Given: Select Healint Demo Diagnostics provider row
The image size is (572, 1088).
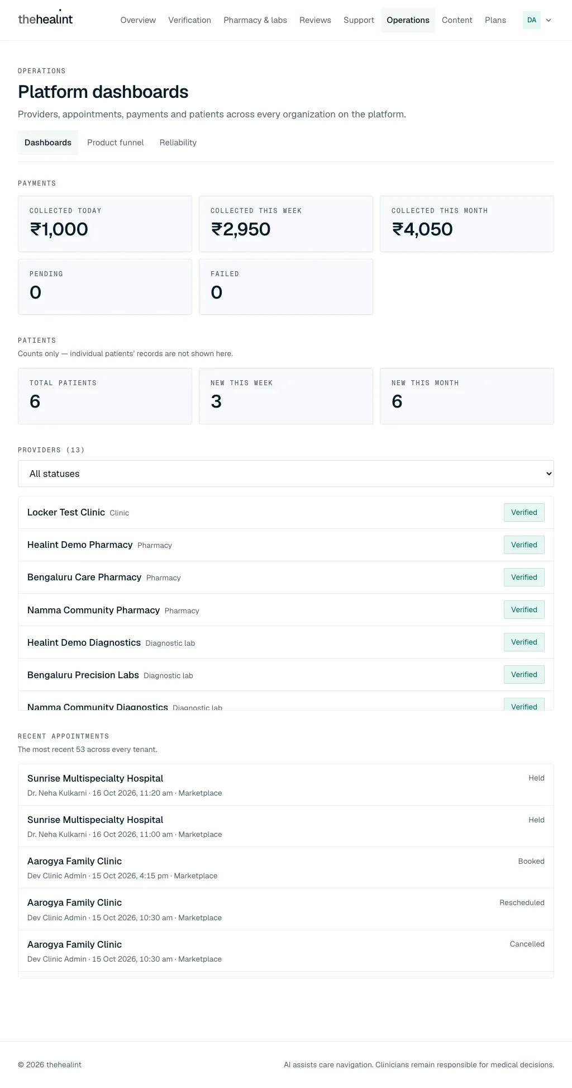Looking at the screenshot, I should coord(286,642).
